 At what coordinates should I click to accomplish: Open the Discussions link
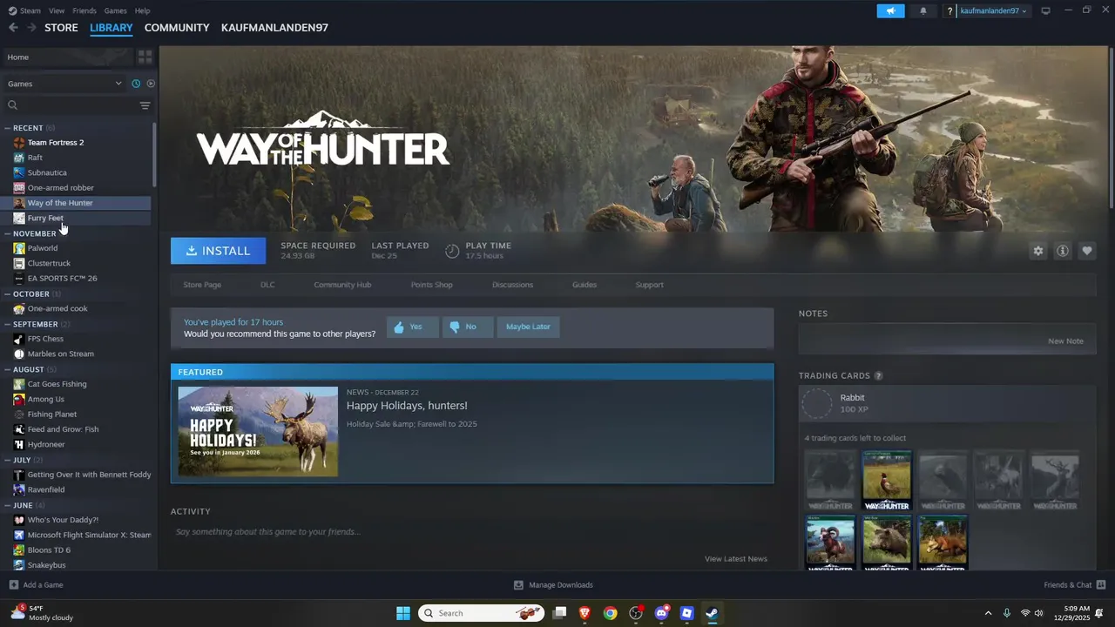(x=512, y=285)
